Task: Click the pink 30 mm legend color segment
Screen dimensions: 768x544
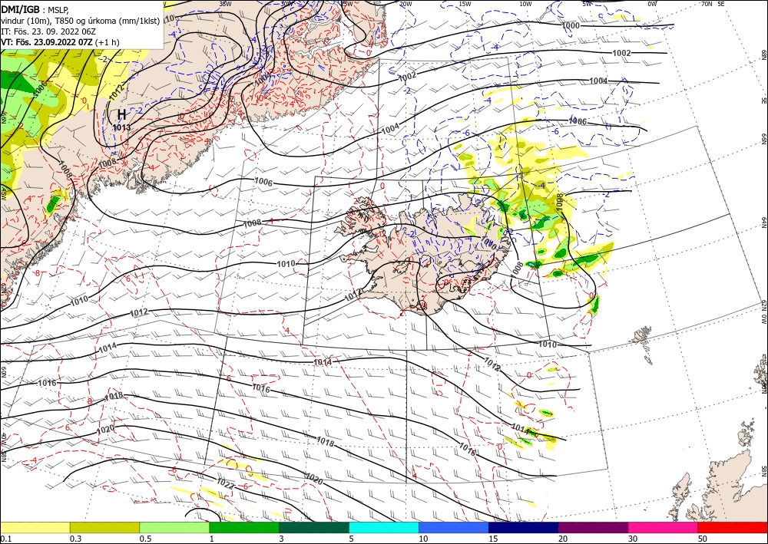Action: (664, 527)
